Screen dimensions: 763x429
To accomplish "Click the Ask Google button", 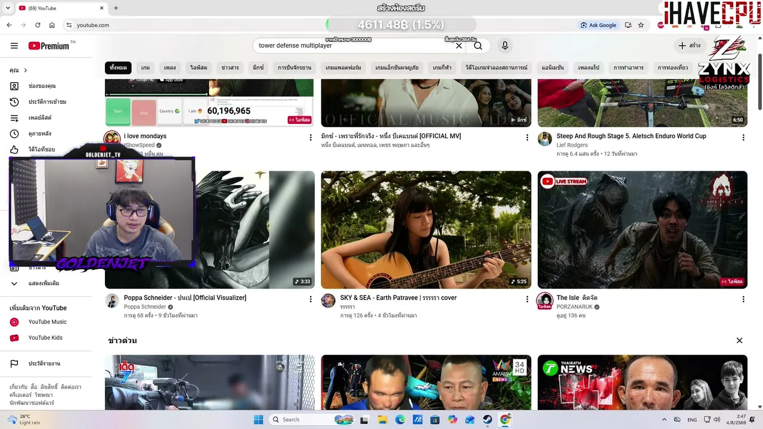I will click(x=599, y=25).
